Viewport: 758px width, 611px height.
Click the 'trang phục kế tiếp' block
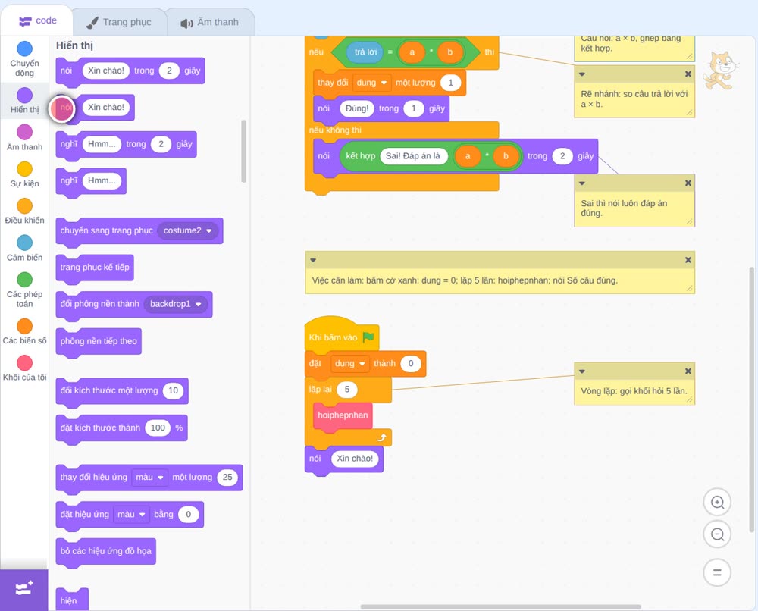(x=95, y=268)
